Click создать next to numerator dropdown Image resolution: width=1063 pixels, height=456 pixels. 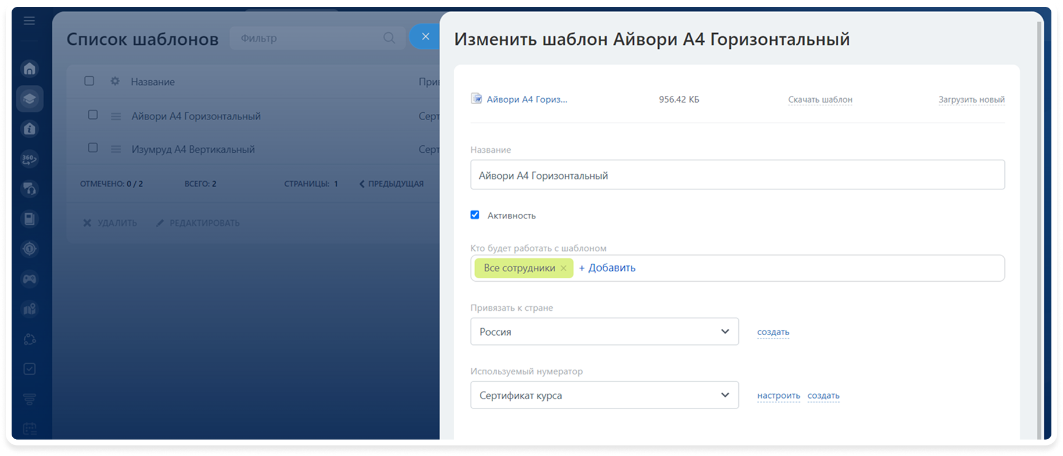point(823,396)
